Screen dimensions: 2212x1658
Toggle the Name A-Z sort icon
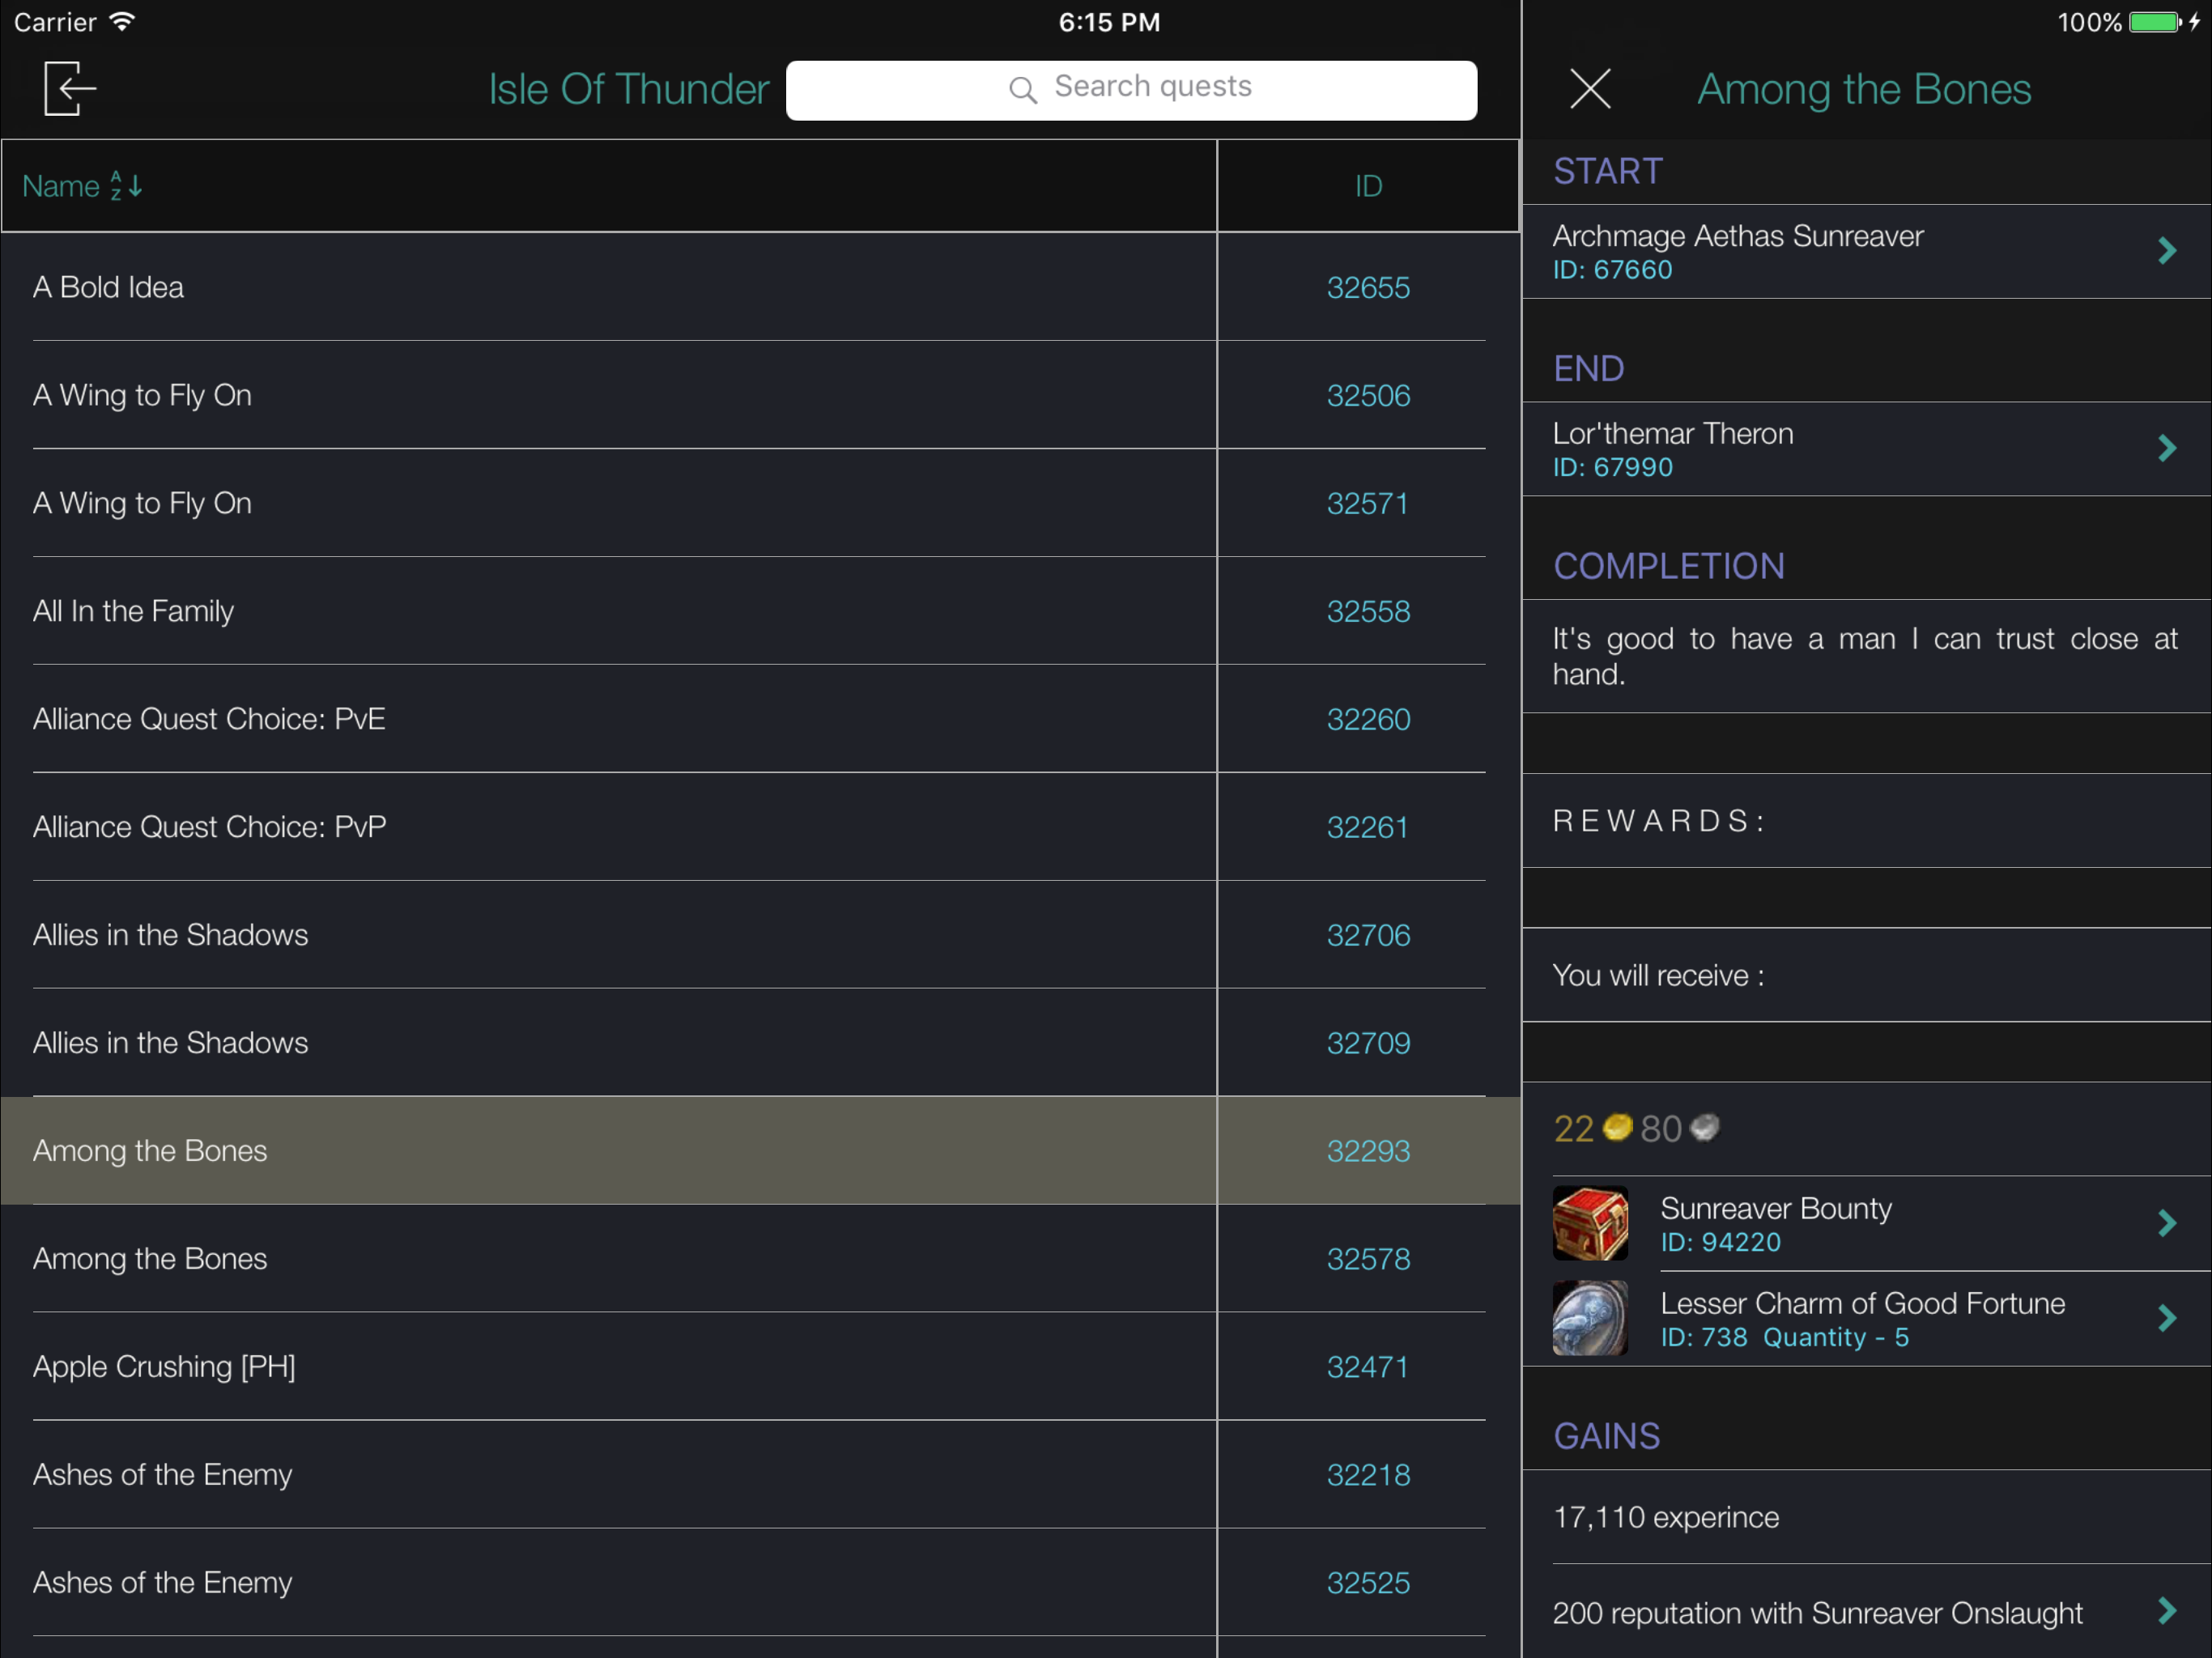[126, 186]
